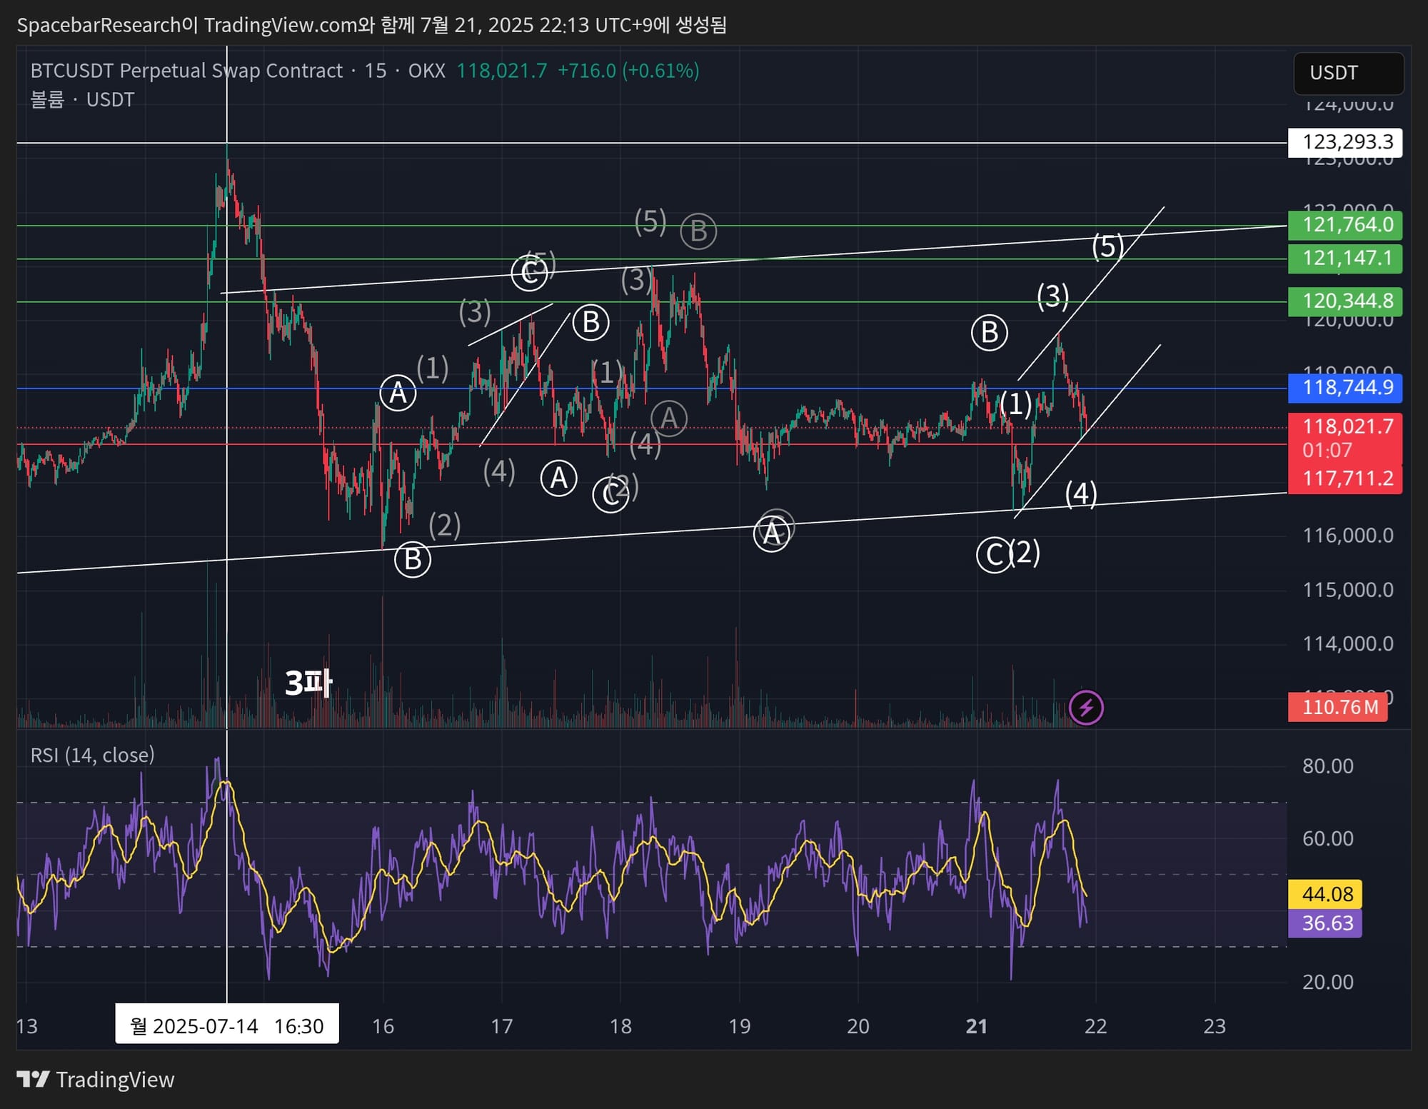This screenshot has height=1109, width=1428.
Task: Click the 17 date on time axis
Action: click(502, 1026)
